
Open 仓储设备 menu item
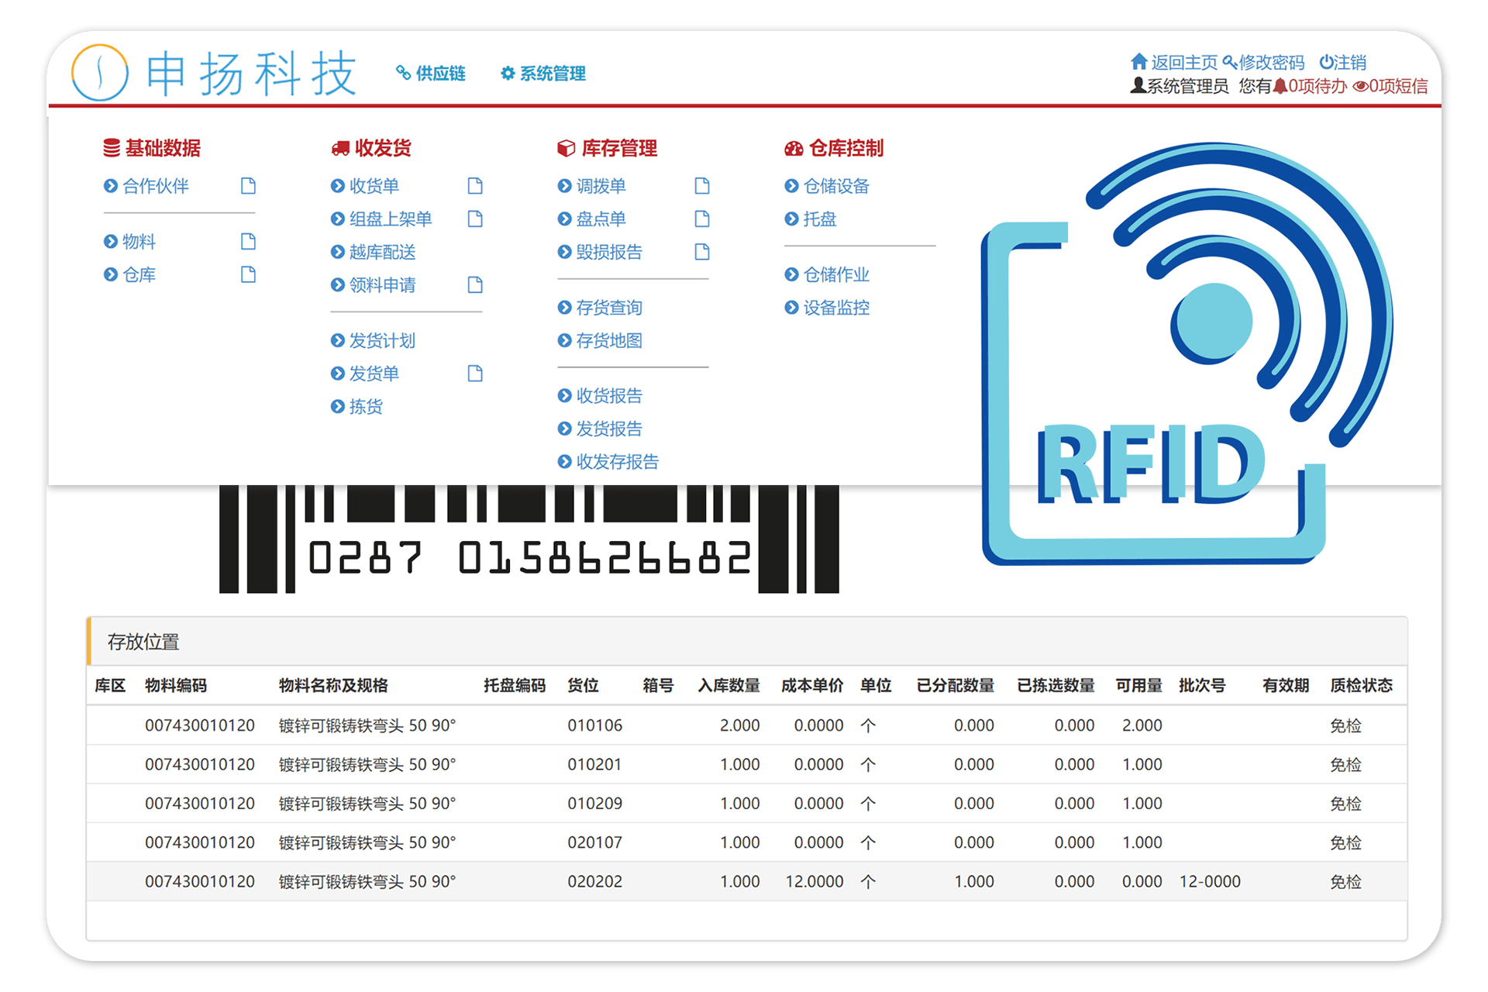click(x=828, y=186)
